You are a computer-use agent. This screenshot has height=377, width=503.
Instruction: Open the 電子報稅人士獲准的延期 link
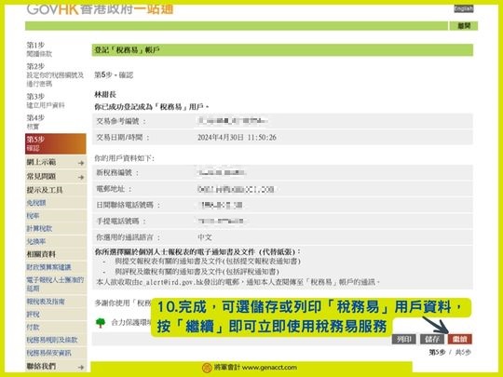point(55,284)
